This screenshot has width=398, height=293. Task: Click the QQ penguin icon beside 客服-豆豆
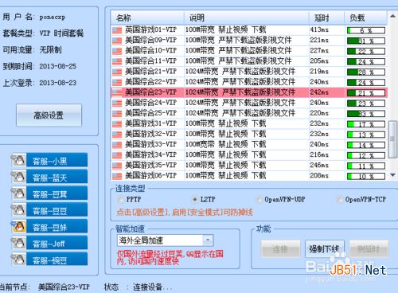tap(18, 210)
